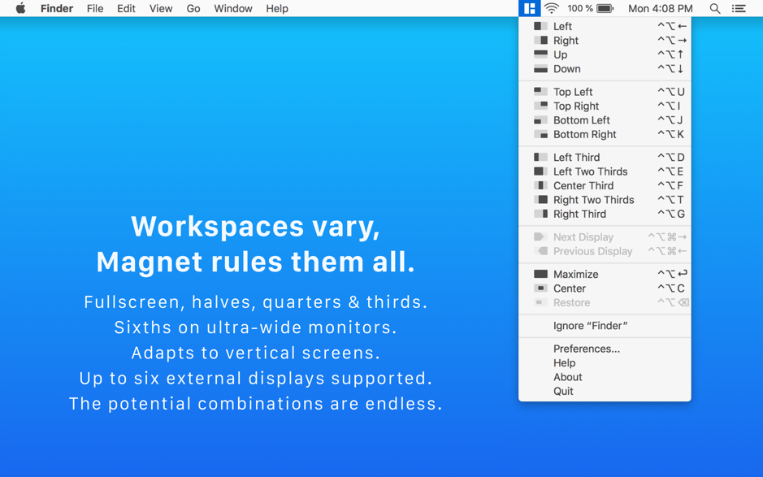Click the Left Two Thirds icon
Screen dimensions: 763x477
click(x=540, y=171)
